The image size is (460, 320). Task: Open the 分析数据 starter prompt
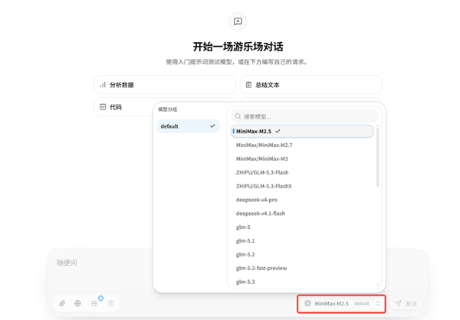pos(165,85)
